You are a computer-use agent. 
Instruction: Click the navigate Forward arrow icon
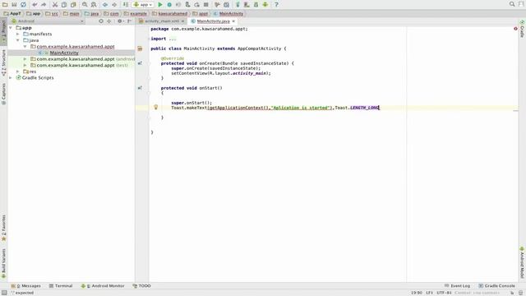coord(114,4)
